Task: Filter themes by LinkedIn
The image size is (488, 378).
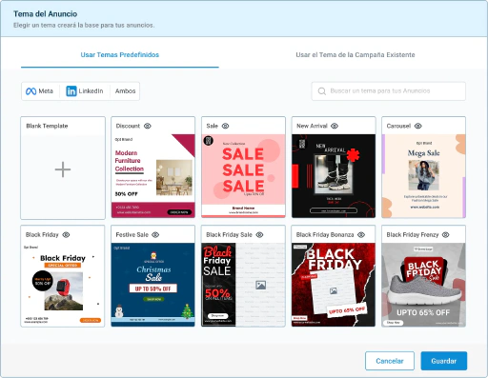Action: (85, 91)
